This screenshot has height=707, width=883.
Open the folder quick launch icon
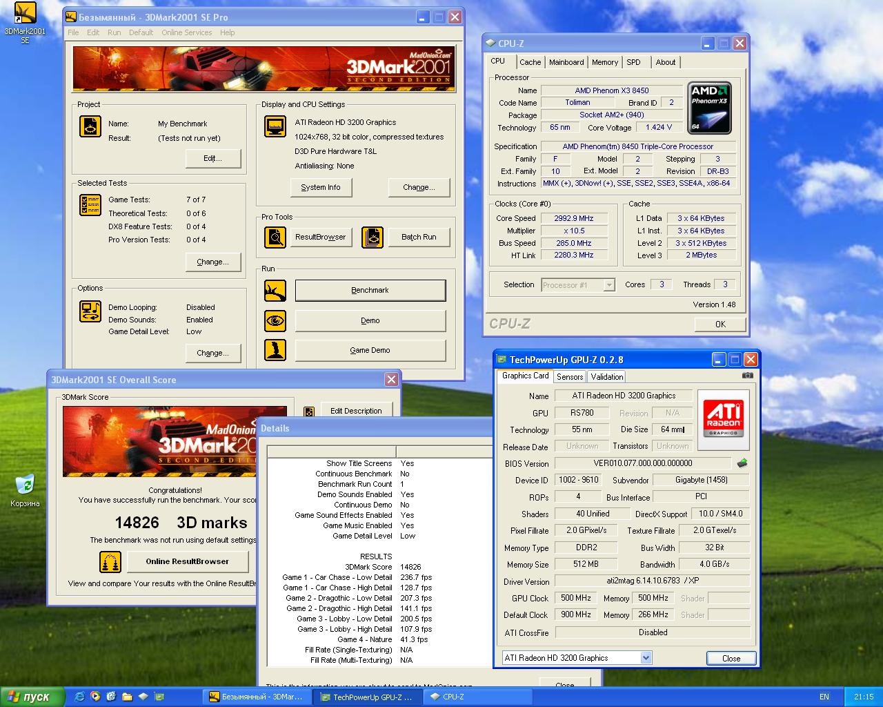point(127,697)
